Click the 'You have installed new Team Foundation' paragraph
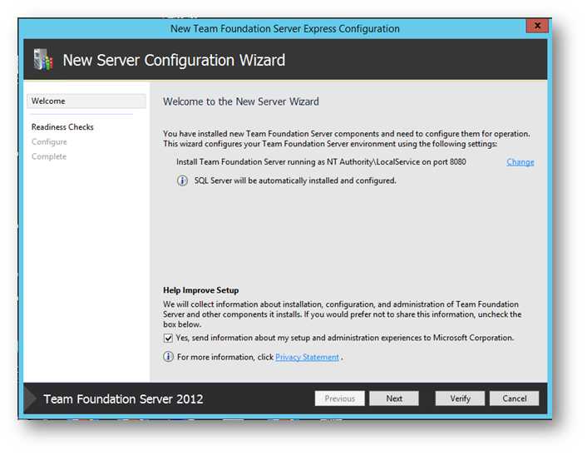Screen dimensions: 587x455 tap(346, 139)
